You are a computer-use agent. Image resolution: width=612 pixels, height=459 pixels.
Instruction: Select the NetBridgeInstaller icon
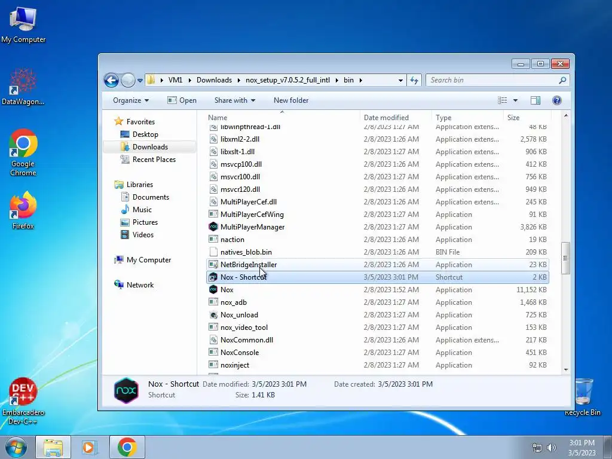pos(213,265)
